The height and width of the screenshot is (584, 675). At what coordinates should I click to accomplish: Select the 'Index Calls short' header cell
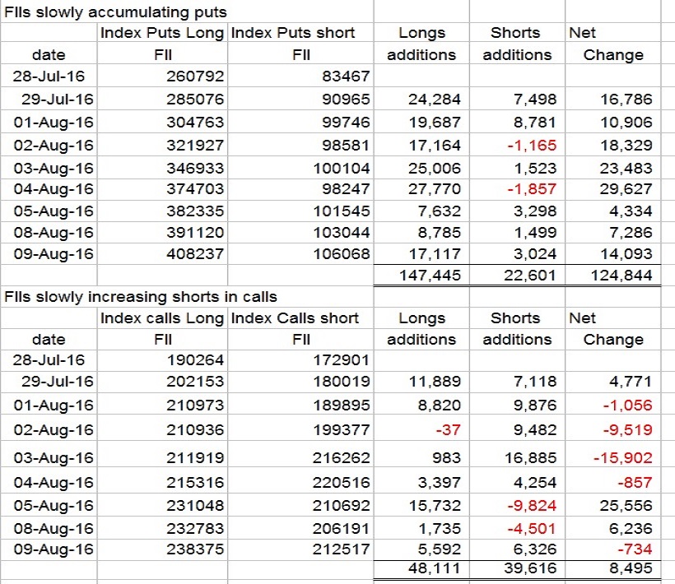[295, 318]
